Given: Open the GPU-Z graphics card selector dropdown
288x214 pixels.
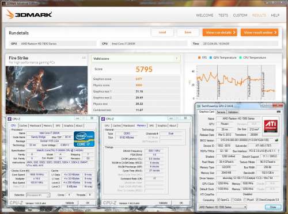Looking at the screenshot, I should 223,207.
